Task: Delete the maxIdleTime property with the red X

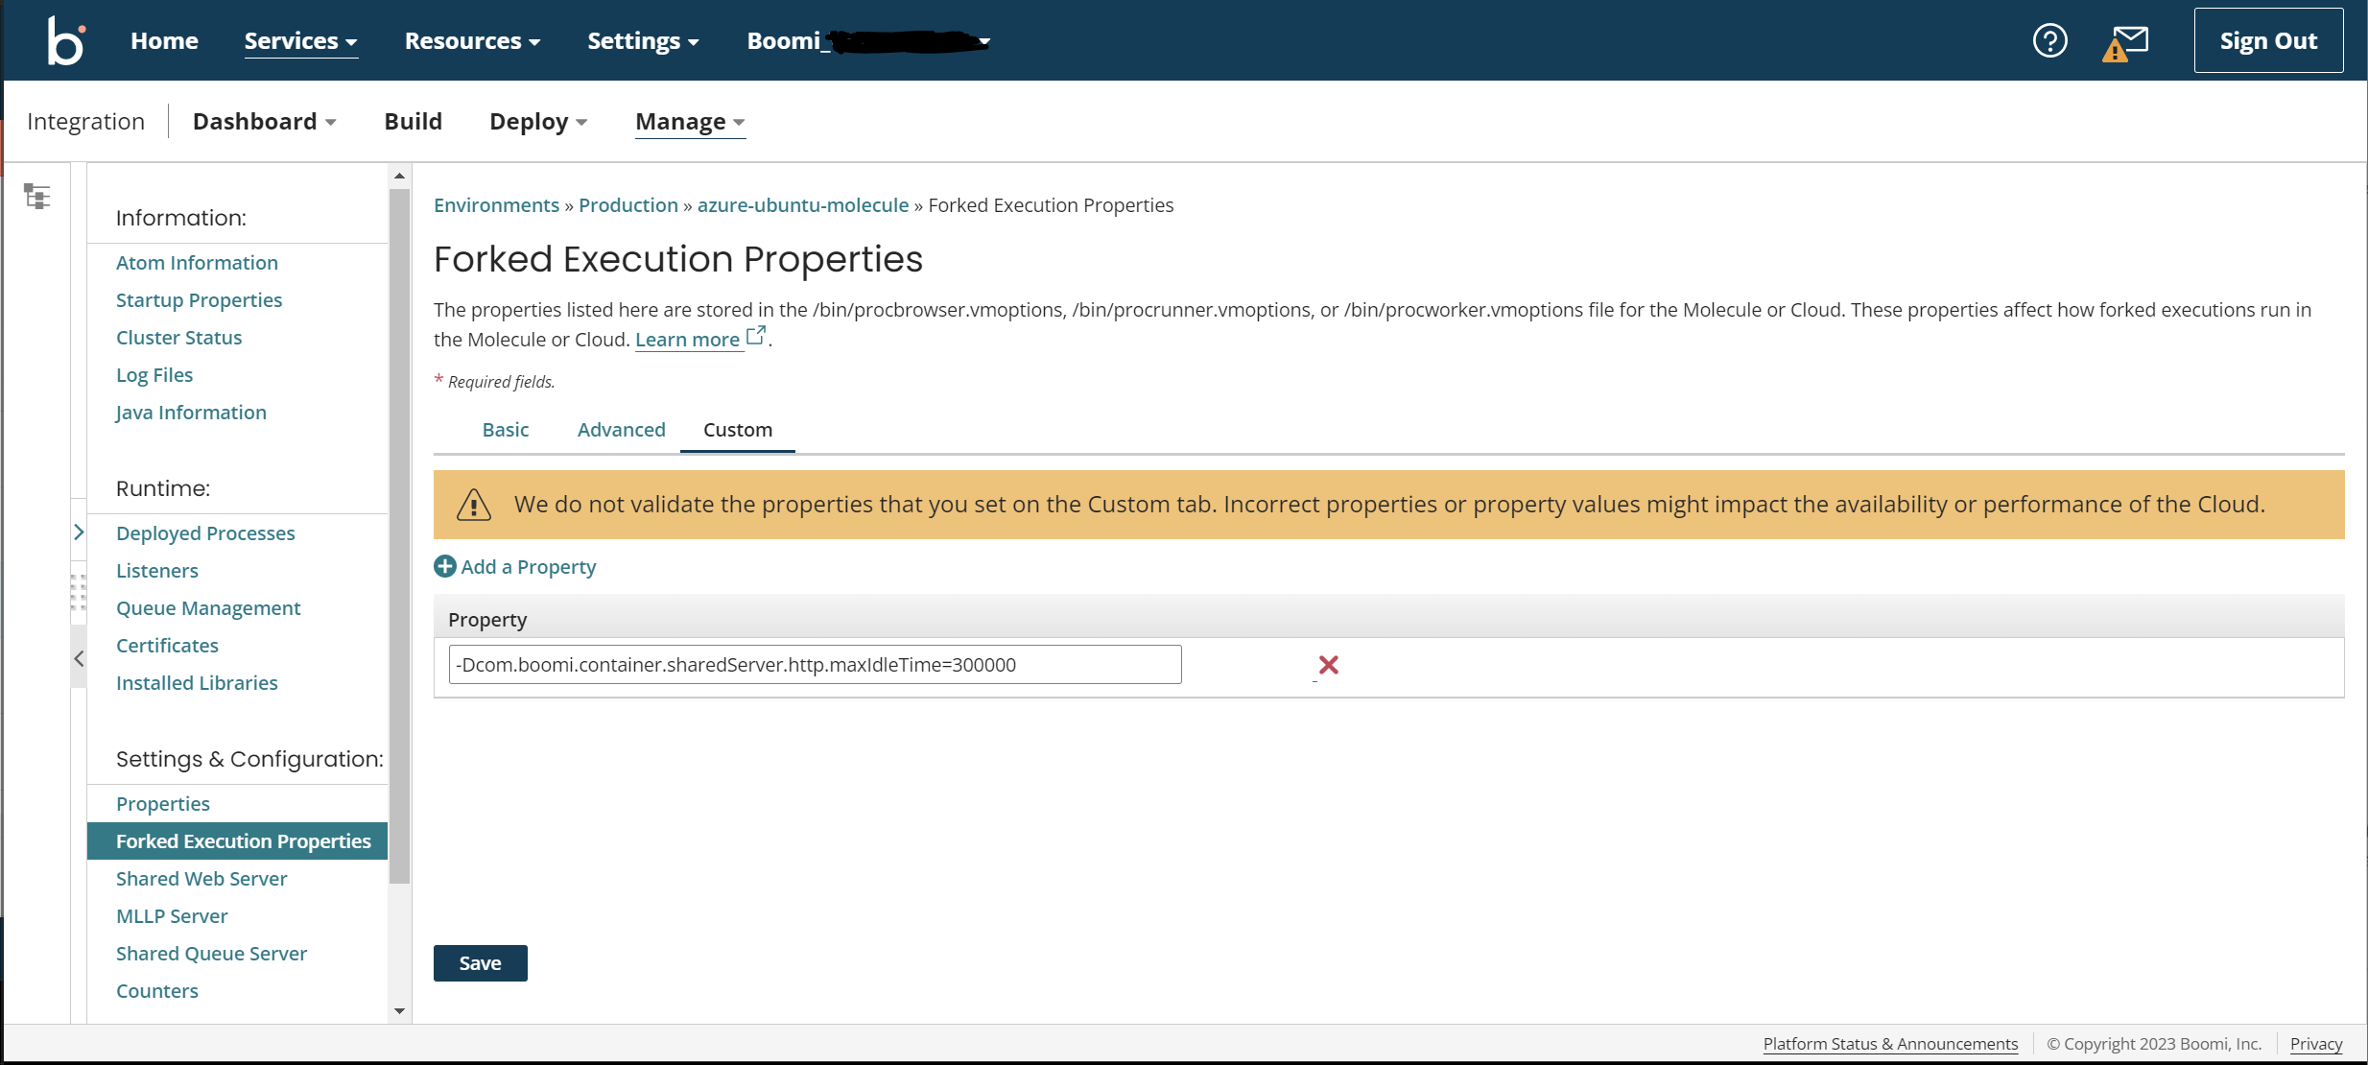Action: [x=1328, y=665]
